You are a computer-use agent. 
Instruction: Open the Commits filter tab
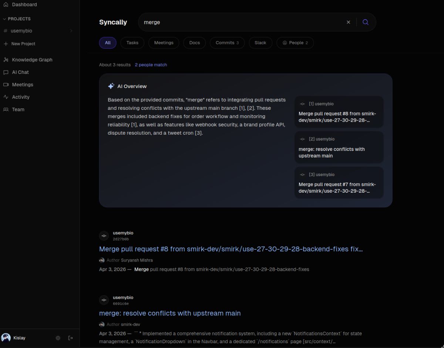227,43
